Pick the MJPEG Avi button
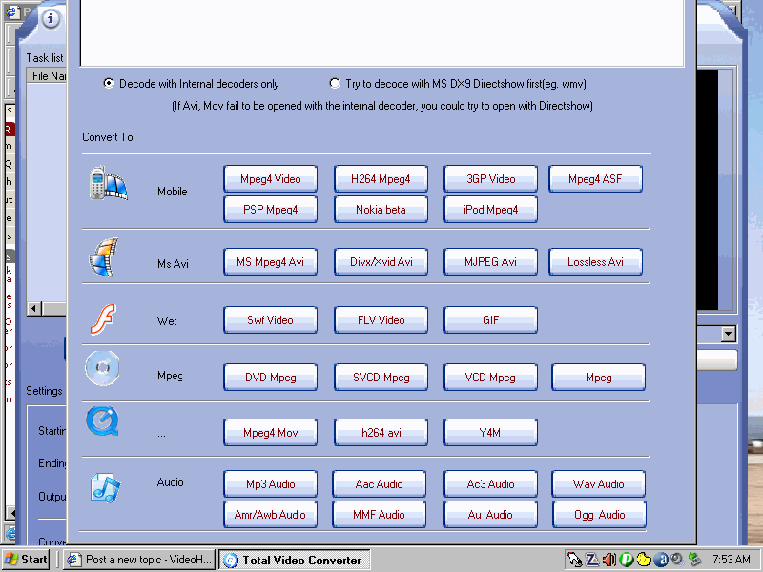This screenshot has width=763, height=572. click(490, 261)
